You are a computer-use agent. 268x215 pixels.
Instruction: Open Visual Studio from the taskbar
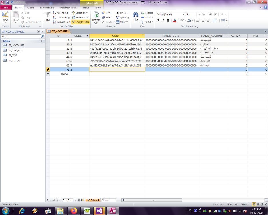(x=99, y=211)
